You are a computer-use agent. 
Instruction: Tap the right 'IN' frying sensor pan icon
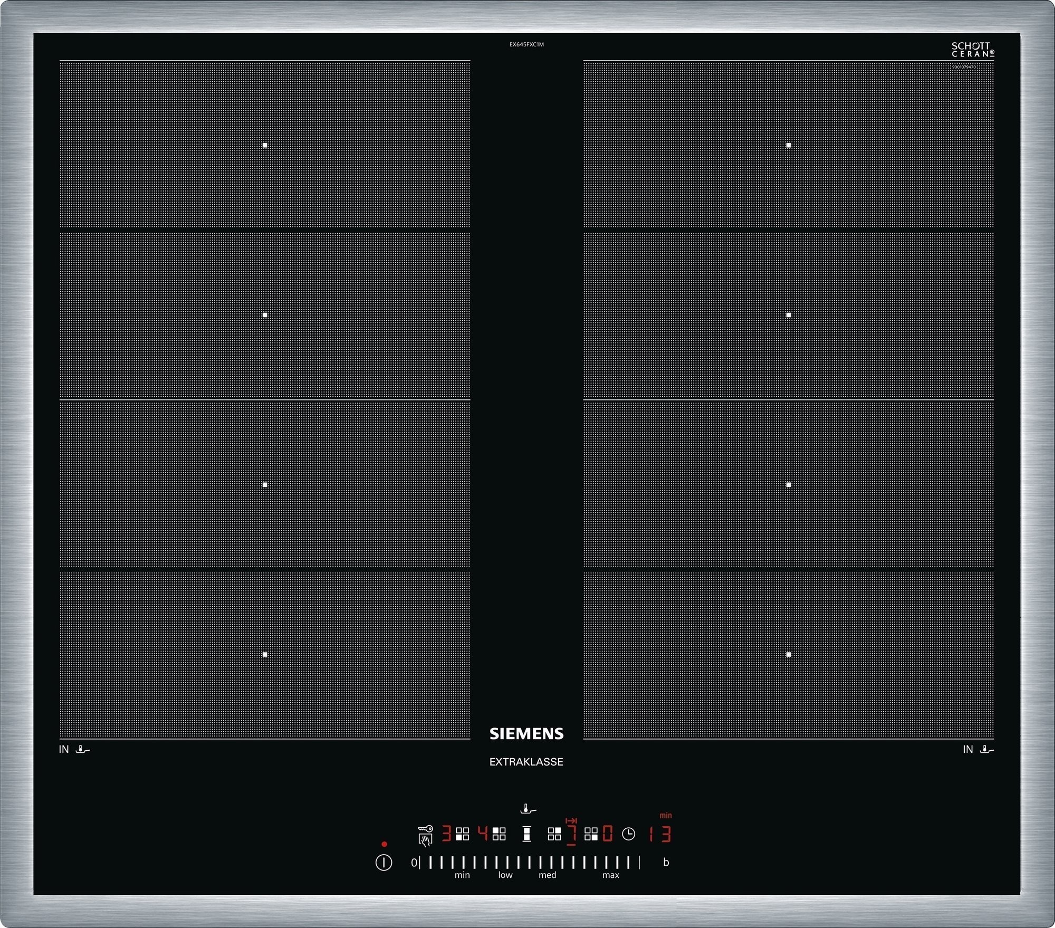tap(986, 749)
